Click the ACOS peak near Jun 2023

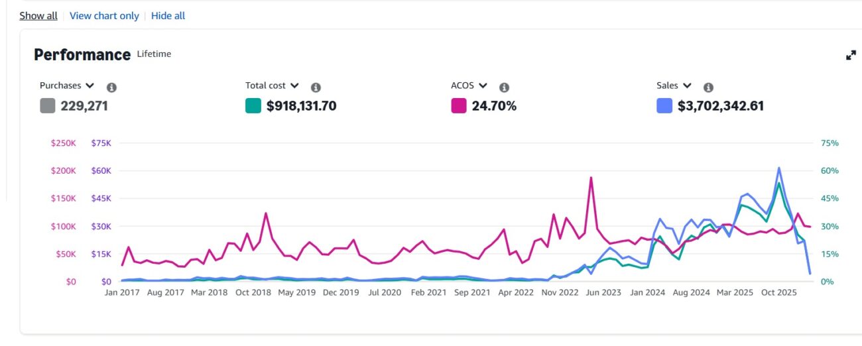pyautogui.click(x=590, y=178)
